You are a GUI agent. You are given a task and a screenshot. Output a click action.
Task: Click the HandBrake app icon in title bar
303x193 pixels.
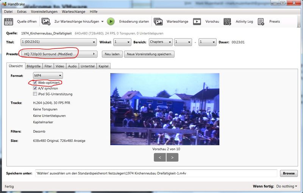[x=4, y=3]
